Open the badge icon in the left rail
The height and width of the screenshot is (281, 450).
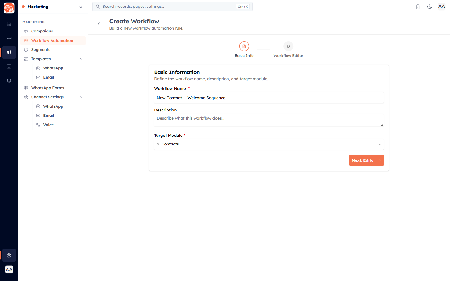(9, 81)
